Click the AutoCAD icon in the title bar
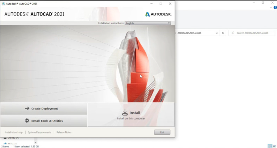Image resolution: width=277 pixels, height=148 pixels. click(3, 4)
